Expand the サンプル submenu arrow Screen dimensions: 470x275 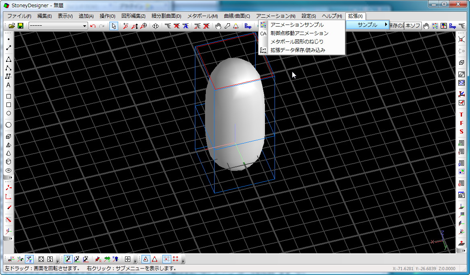pyautogui.click(x=386, y=25)
